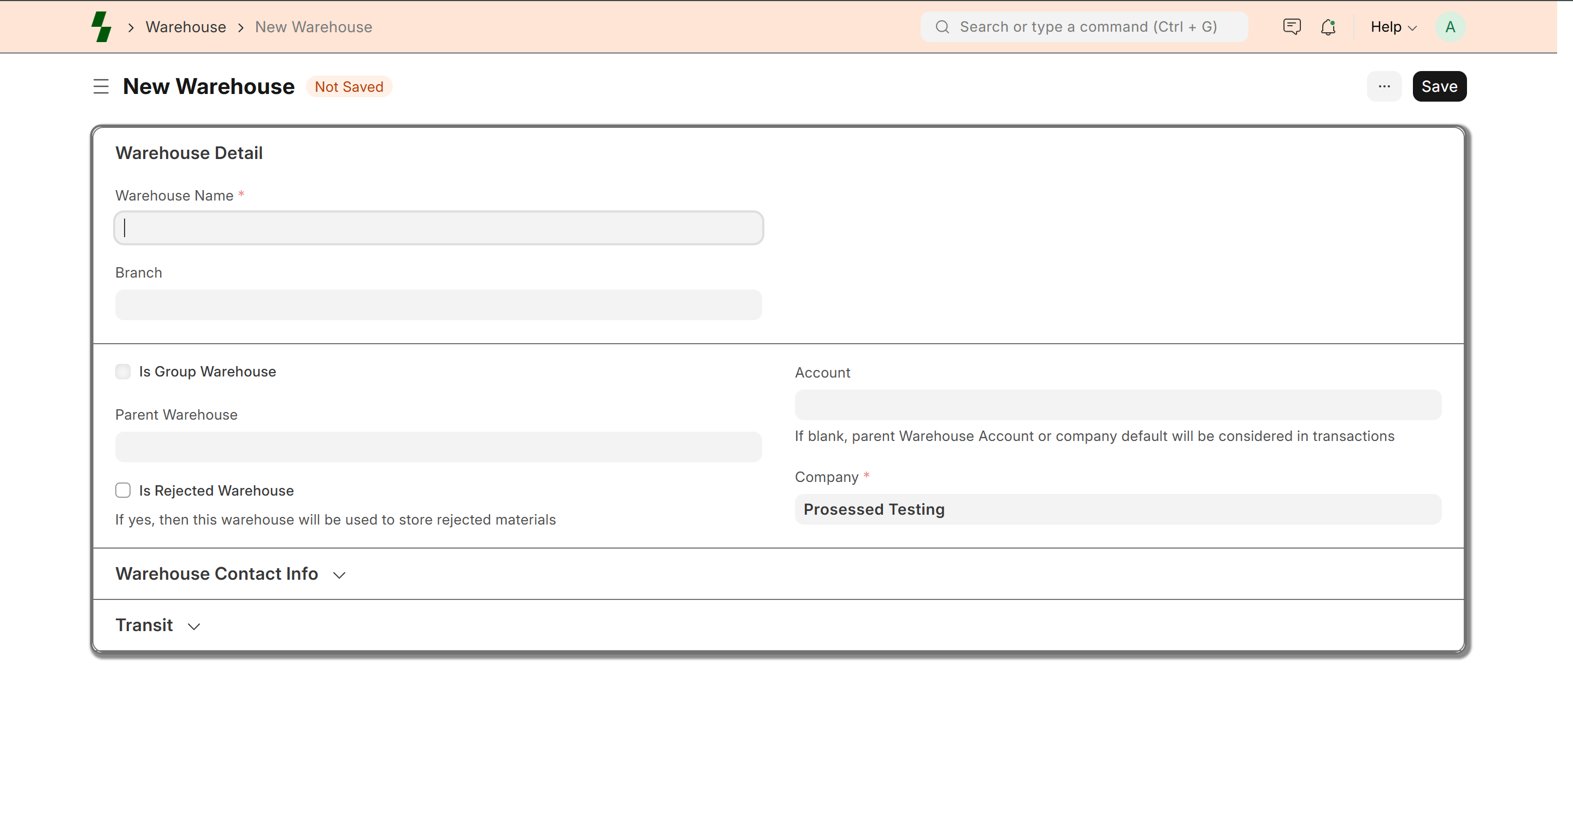The height and width of the screenshot is (830, 1573).
Task: Click the New Warehouse breadcrumb
Action: point(313,27)
